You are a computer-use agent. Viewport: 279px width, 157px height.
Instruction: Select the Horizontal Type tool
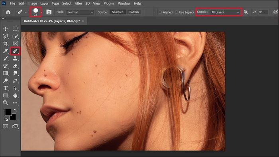6,88
